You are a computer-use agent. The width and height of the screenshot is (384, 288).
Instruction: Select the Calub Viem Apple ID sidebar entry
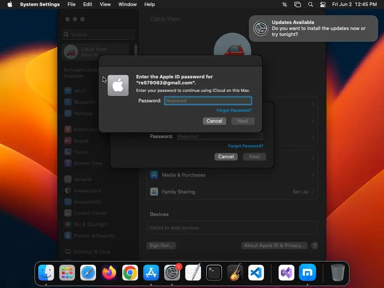click(x=96, y=52)
